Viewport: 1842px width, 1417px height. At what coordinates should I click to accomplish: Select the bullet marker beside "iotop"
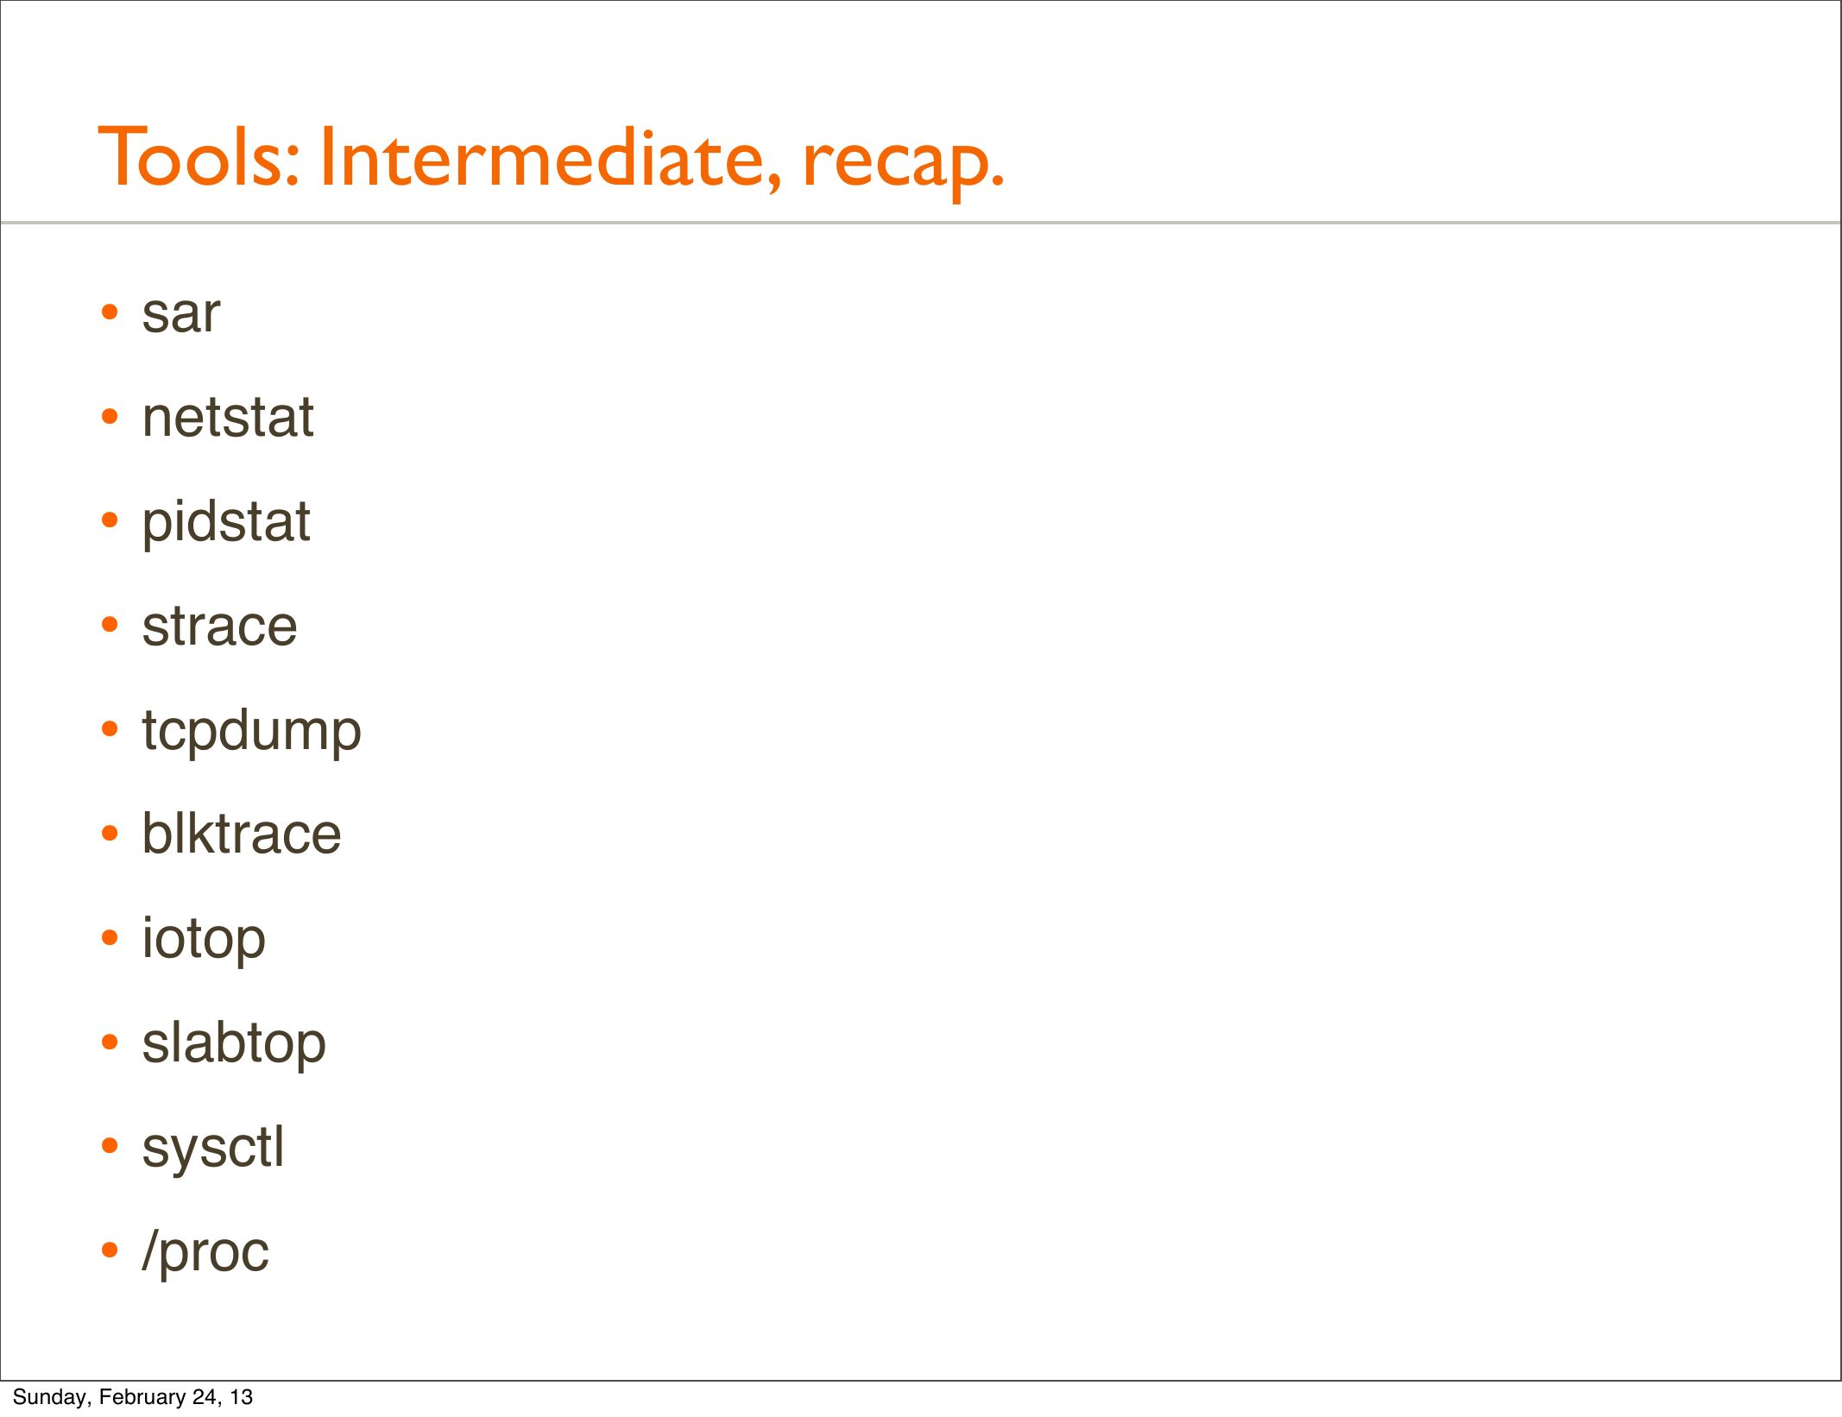pos(110,938)
